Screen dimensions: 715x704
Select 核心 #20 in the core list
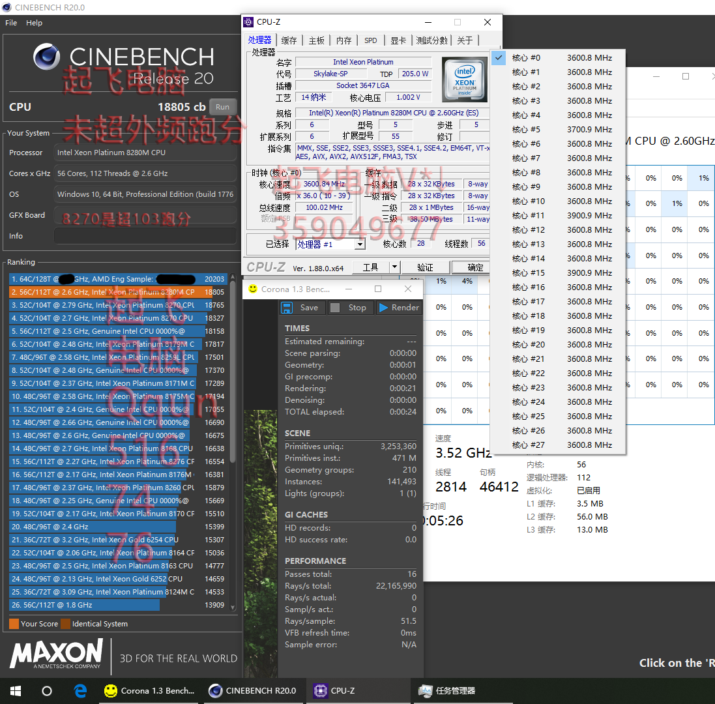(558, 344)
